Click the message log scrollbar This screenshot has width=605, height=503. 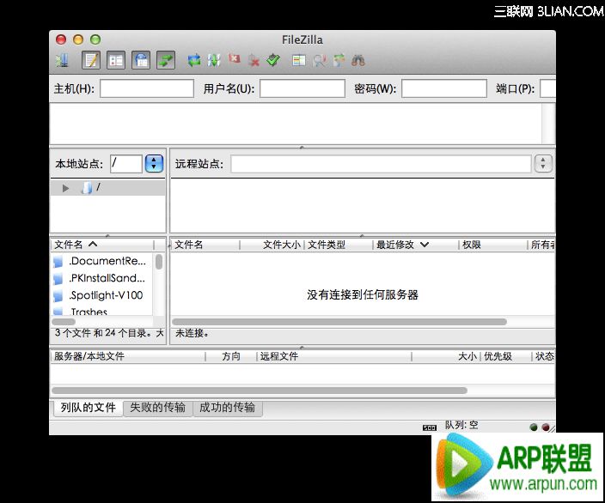tap(548, 124)
